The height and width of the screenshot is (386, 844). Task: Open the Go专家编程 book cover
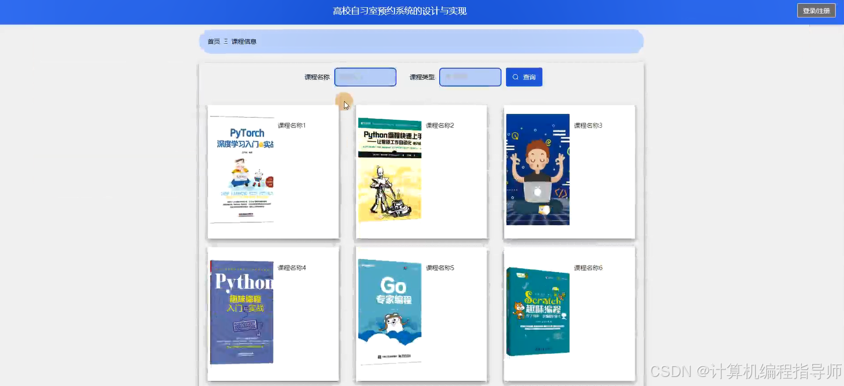point(390,312)
